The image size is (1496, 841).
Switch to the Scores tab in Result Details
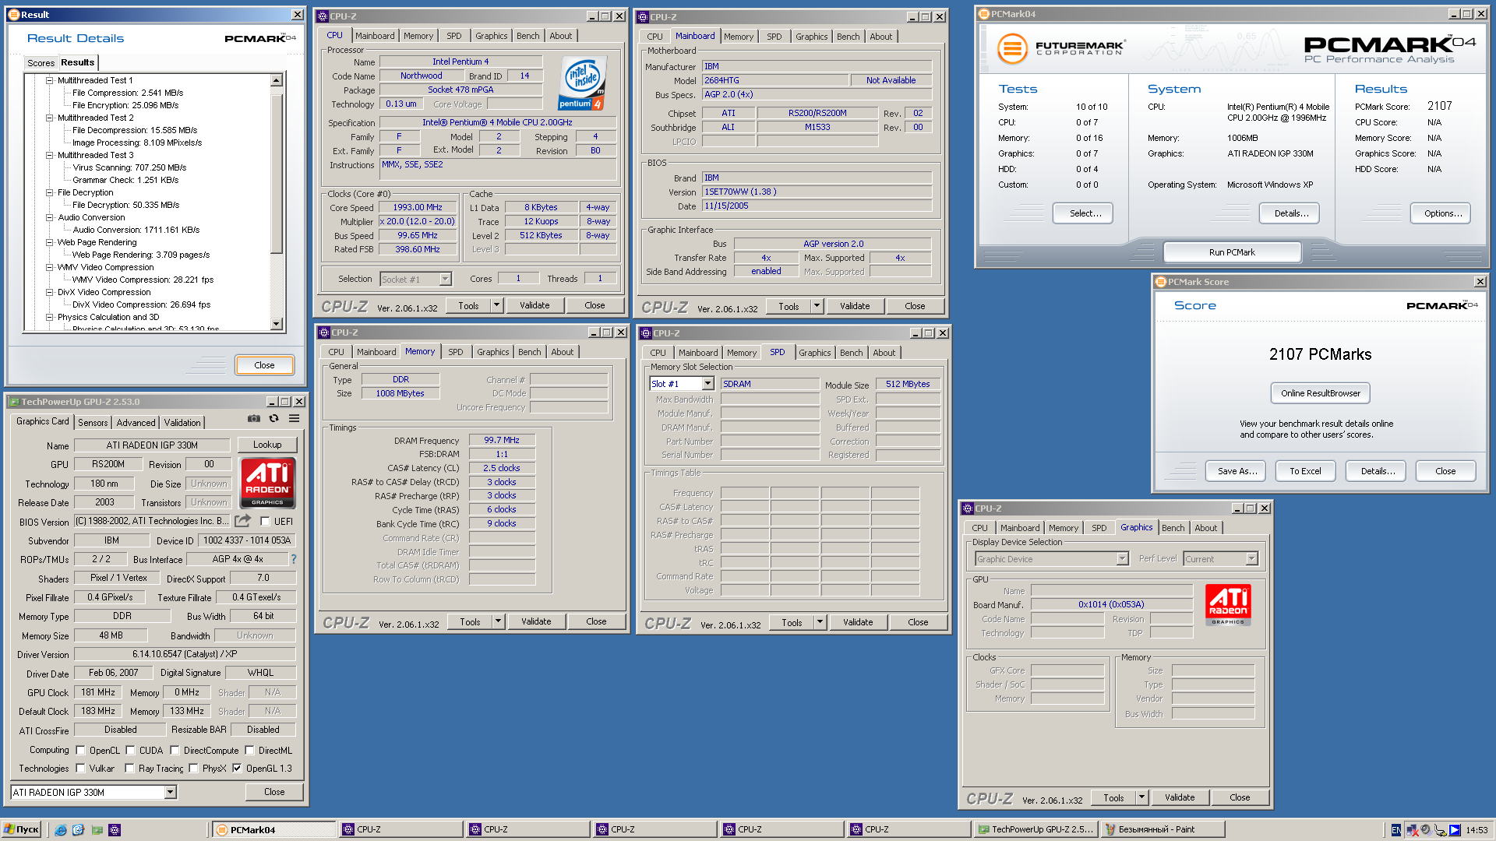pyautogui.click(x=41, y=63)
